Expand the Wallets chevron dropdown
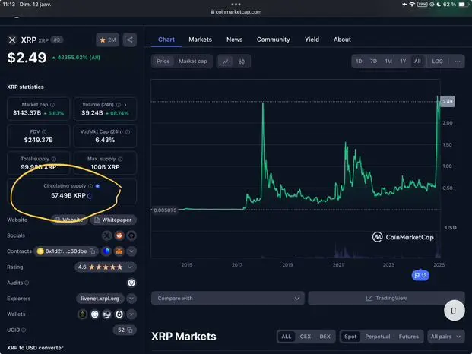Image resolution: width=472 pixels, height=354 pixels. 131,314
